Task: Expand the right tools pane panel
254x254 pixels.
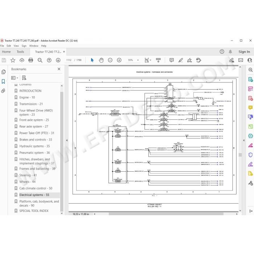Action: (x=251, y=211)
